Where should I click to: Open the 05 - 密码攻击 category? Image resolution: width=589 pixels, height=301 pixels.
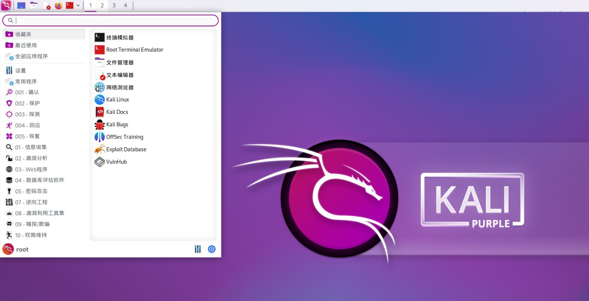(44, 191)
